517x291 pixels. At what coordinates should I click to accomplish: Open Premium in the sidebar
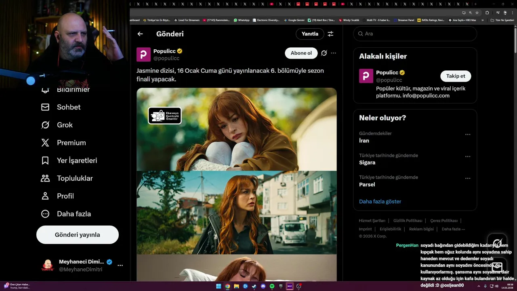[63, 143]
